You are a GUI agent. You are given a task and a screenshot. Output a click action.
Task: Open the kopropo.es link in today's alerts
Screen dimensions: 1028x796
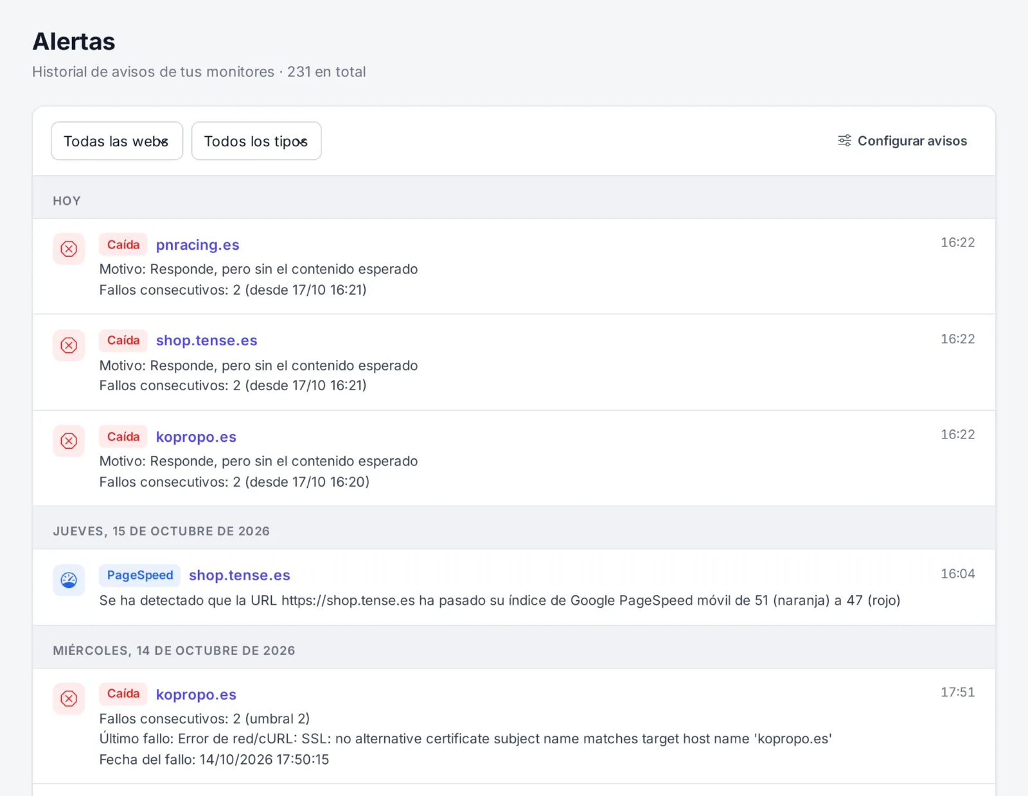pos(196,437)
